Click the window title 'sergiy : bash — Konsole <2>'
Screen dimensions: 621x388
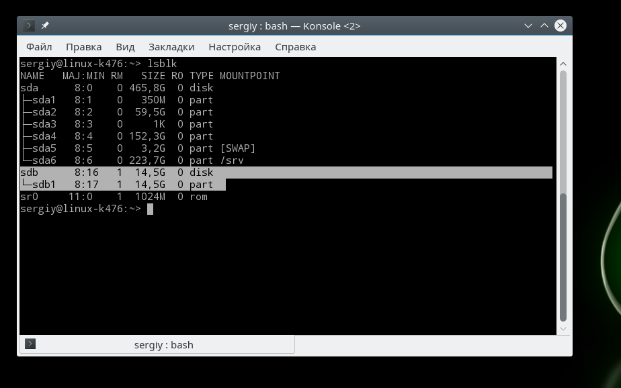pyautogui.click(x=294, y=26)
